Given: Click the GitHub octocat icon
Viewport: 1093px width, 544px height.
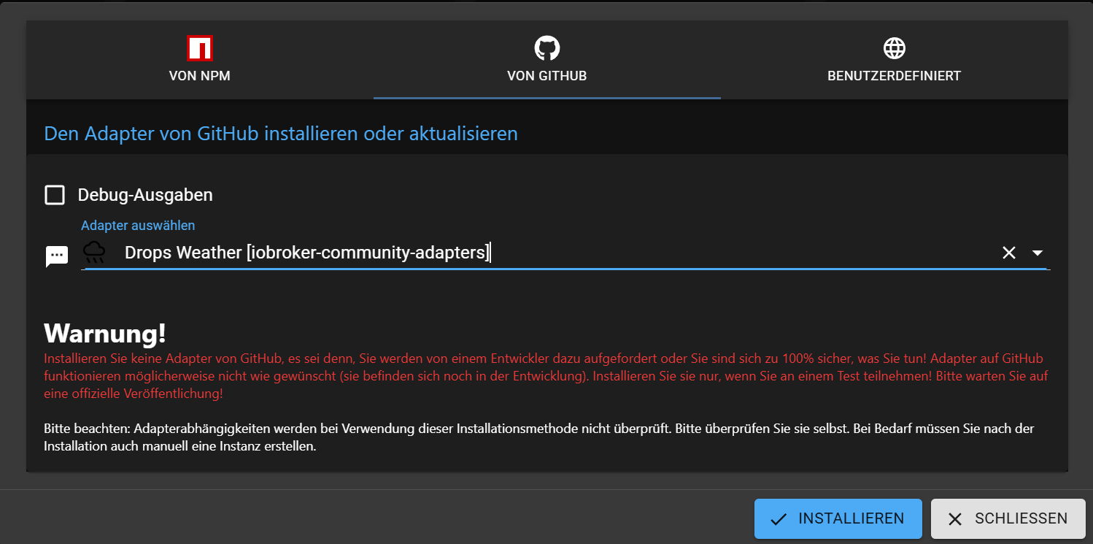Looking at the screenshot, I should 546,48.
